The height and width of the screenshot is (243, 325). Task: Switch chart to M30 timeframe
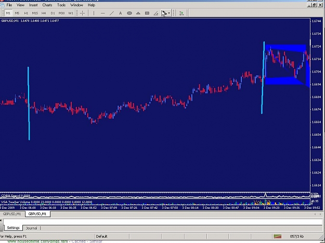coord(61,13)
